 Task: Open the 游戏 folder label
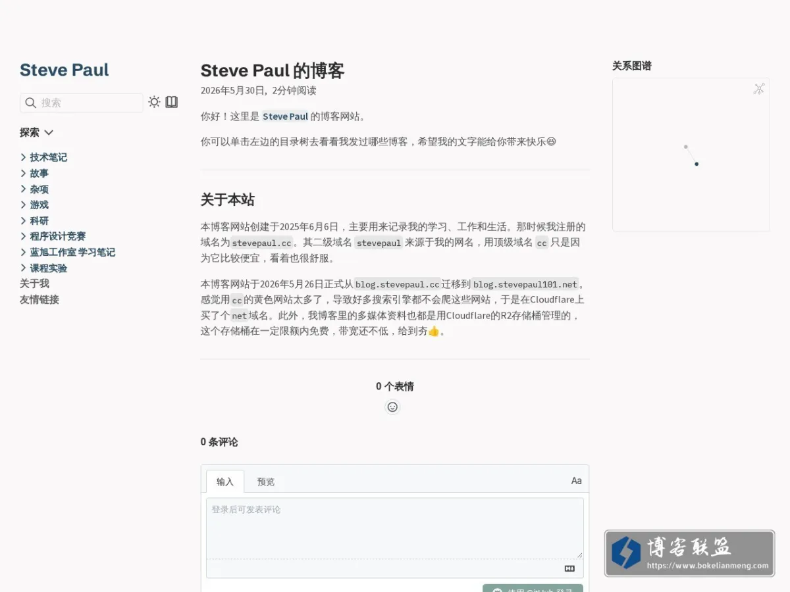point(39,205)
